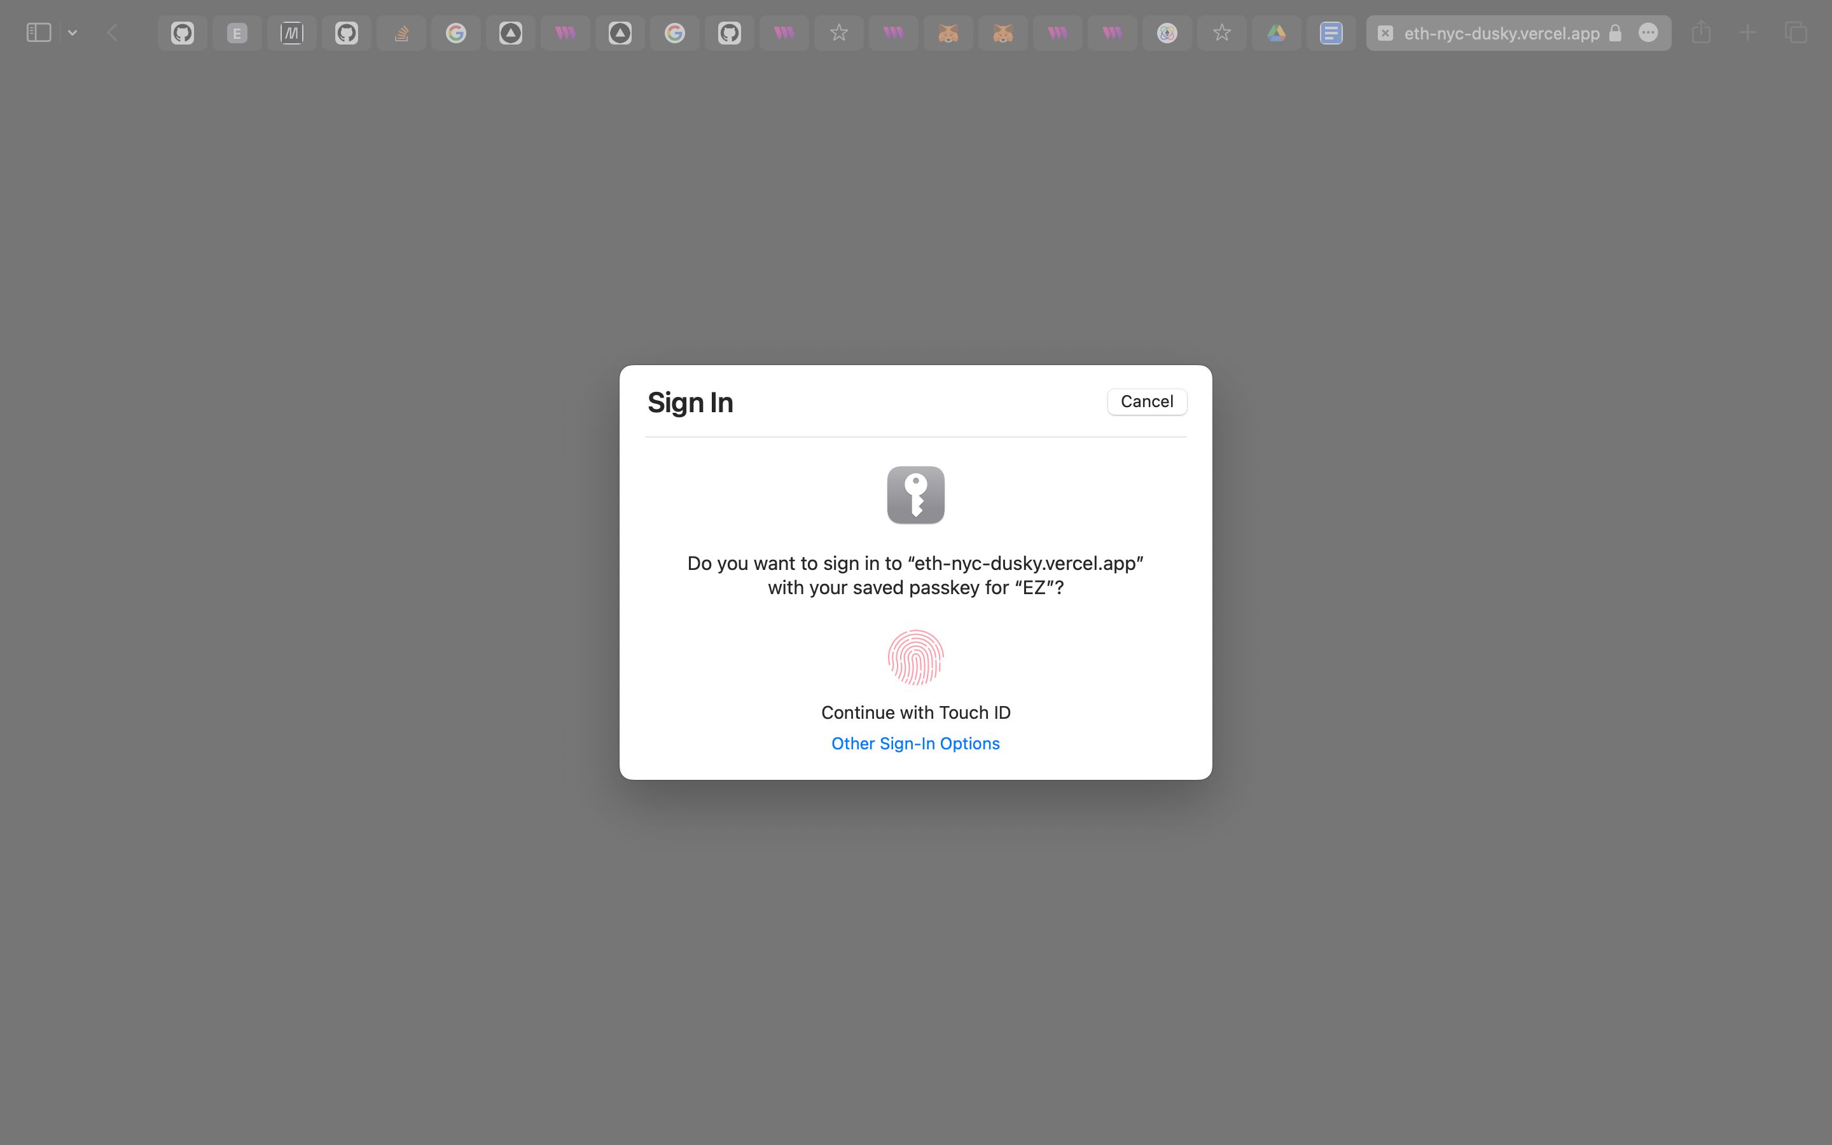Click the "Continue with Touch ID" text

click(915, 712)
